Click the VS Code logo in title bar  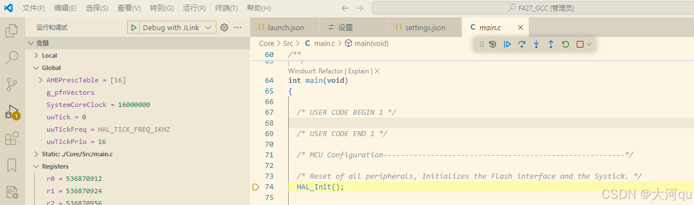point(8,8)
